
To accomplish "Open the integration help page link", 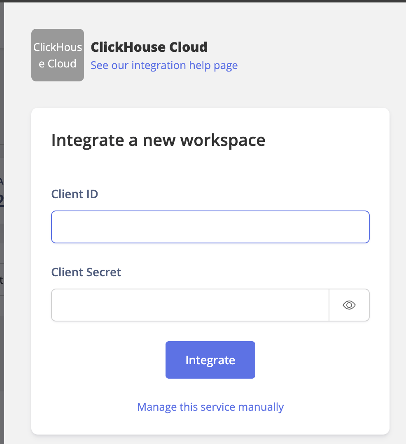I will [164, 65].
